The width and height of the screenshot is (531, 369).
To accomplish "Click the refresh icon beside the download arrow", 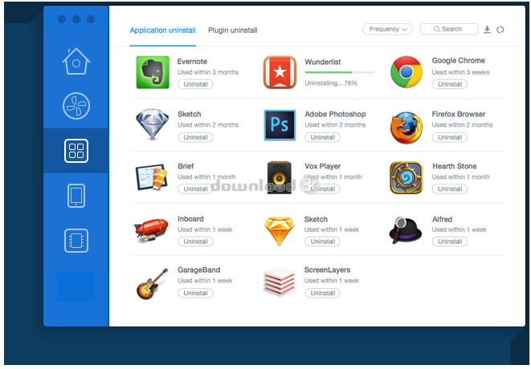I will 500,30.
